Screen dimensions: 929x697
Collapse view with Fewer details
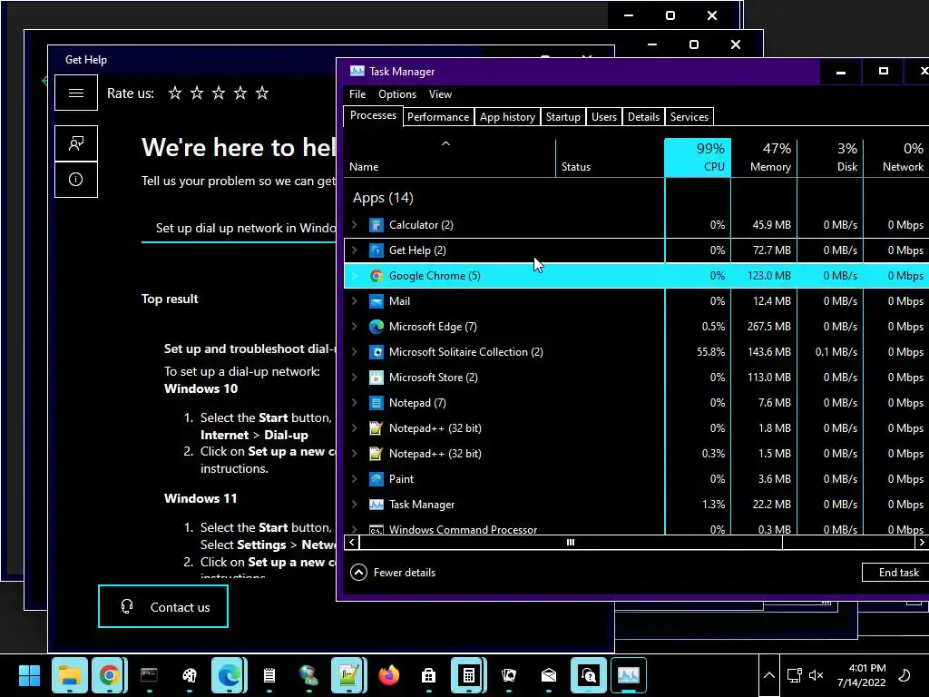click(393, 573)
